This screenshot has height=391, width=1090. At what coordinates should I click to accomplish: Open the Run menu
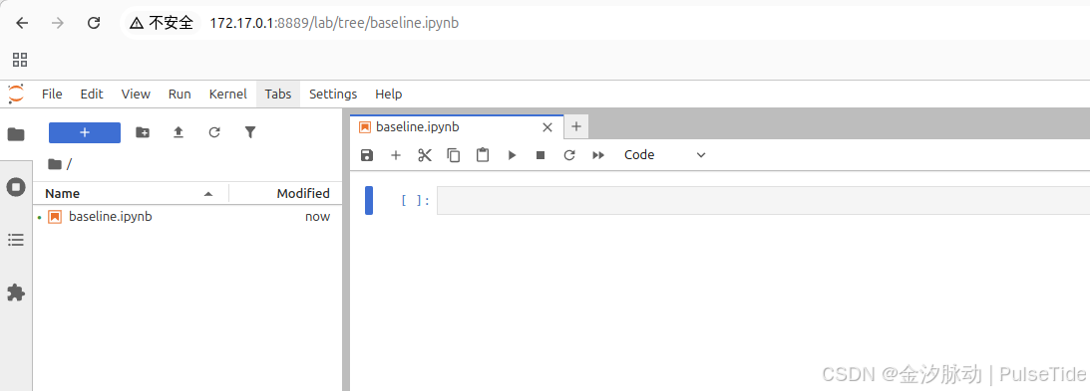click(180, 94)
